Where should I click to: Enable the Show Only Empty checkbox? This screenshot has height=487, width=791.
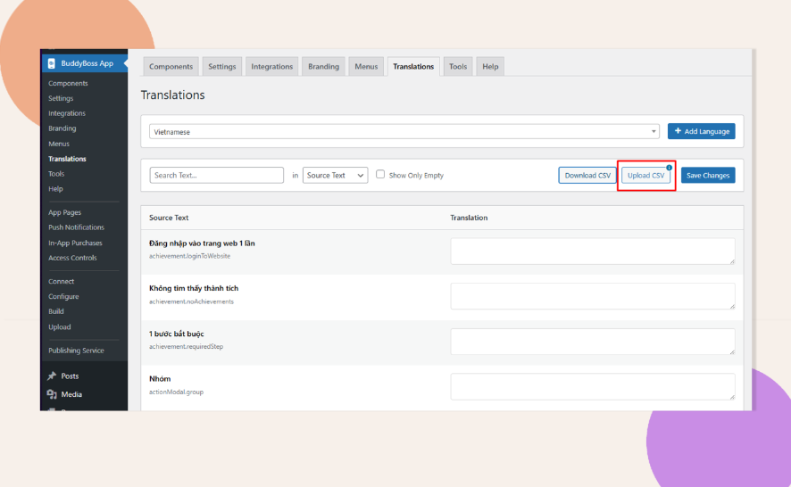(x=380, y=174)
